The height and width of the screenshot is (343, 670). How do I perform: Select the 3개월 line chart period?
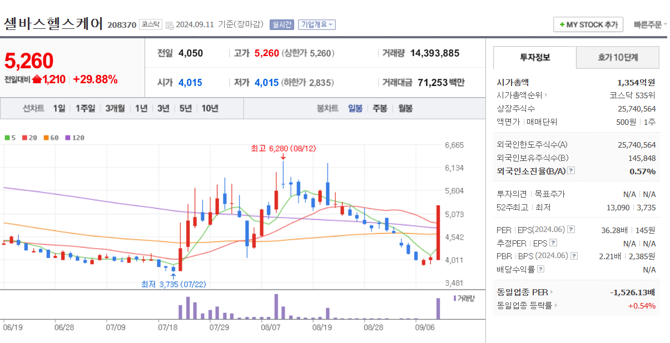tap(115, 108)
